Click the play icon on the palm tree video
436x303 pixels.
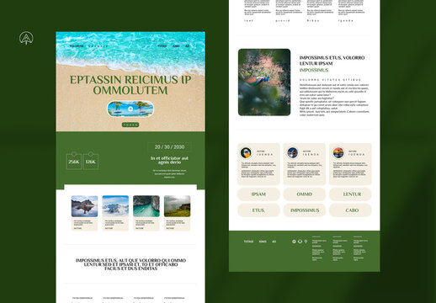(130, 109)
